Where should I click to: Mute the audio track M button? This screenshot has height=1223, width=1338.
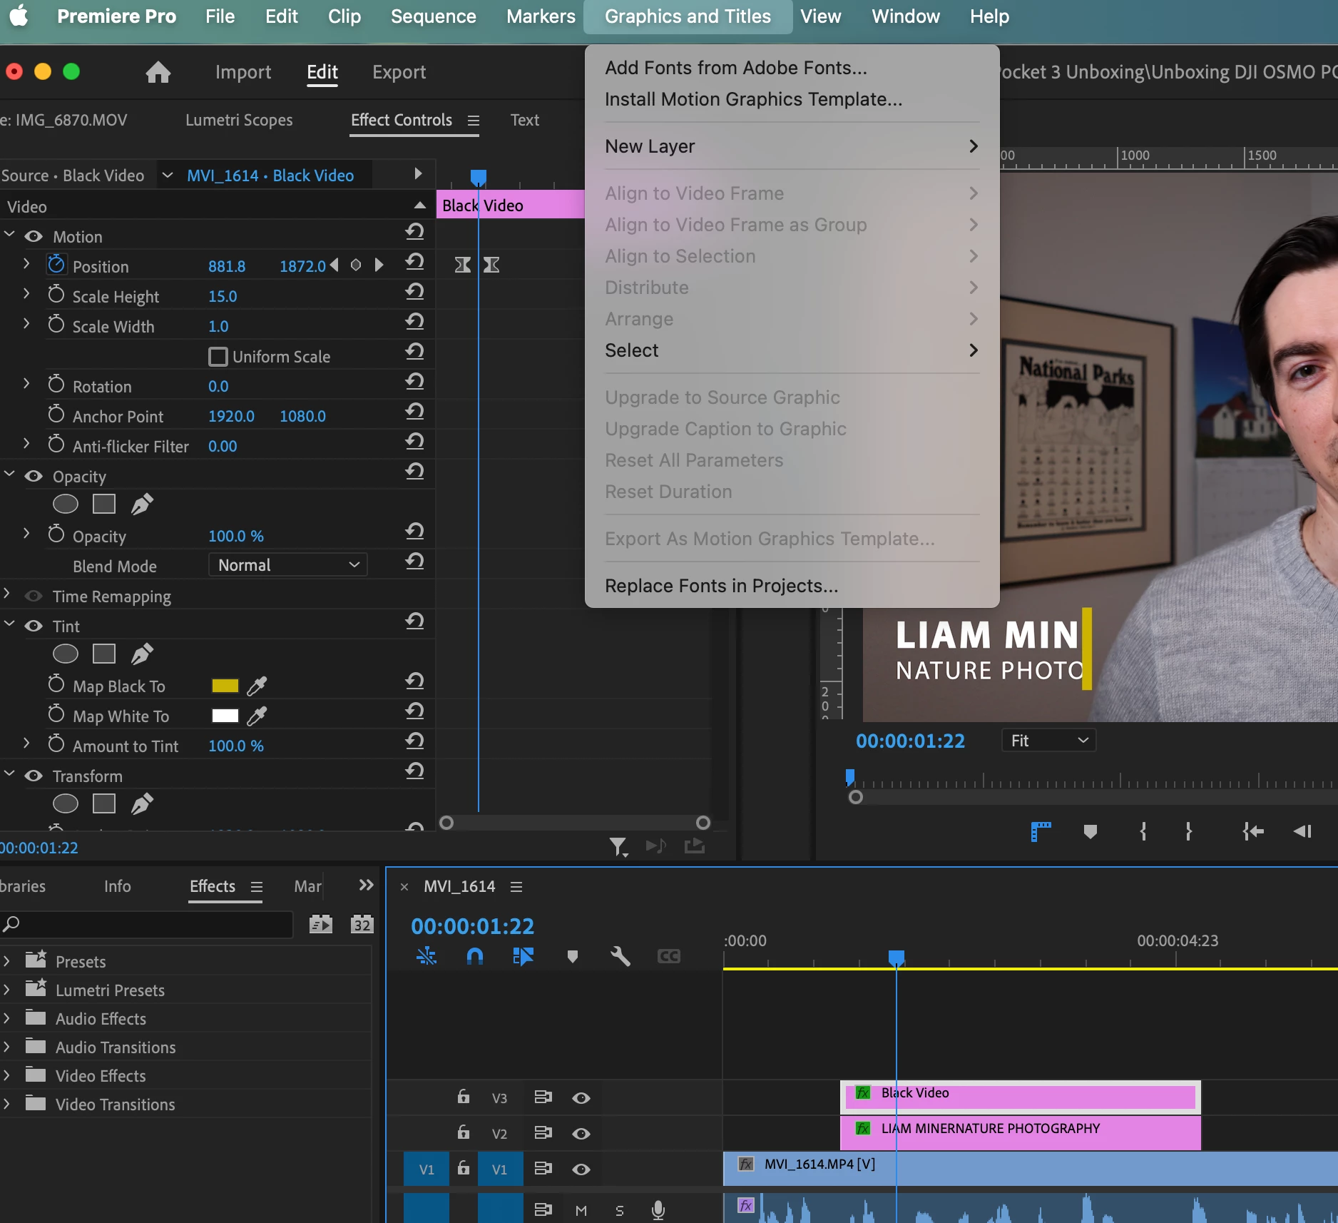point(581,1210)
